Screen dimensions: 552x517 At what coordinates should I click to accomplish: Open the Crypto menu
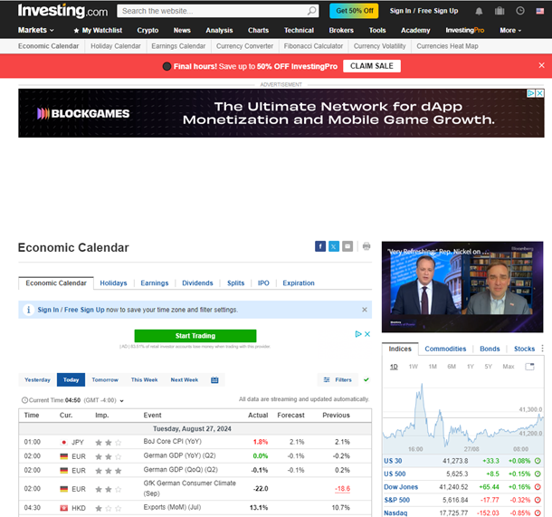148,31
